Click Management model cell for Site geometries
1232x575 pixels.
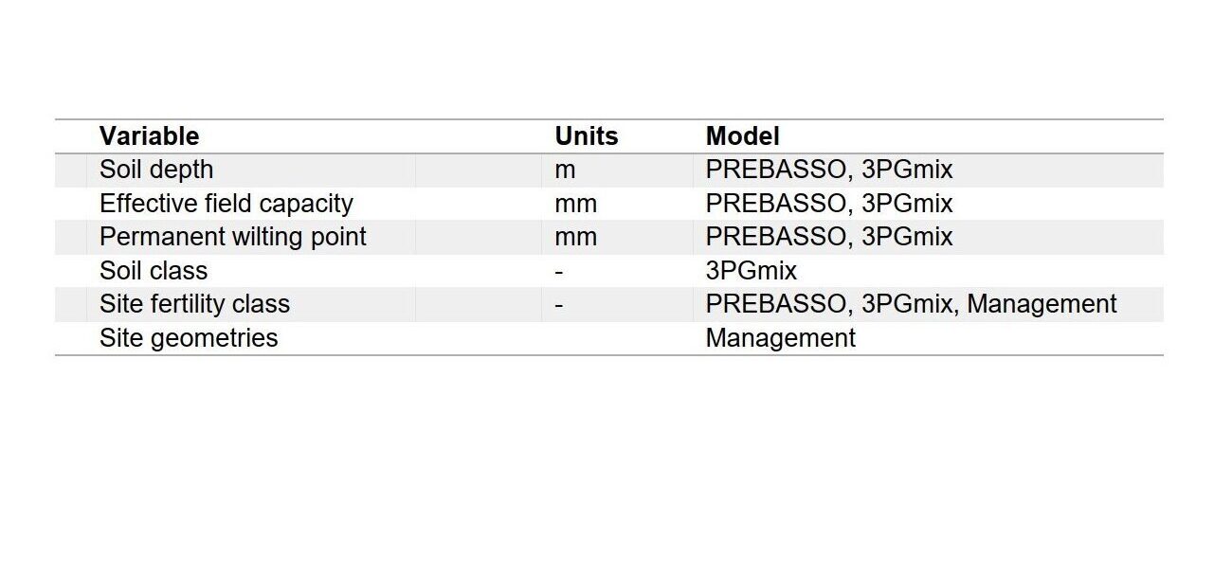[x=780, y=338]
